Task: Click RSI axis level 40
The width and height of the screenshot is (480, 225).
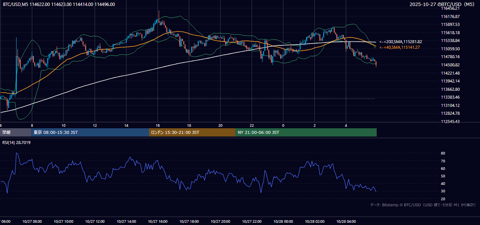Action: (443, 183)
